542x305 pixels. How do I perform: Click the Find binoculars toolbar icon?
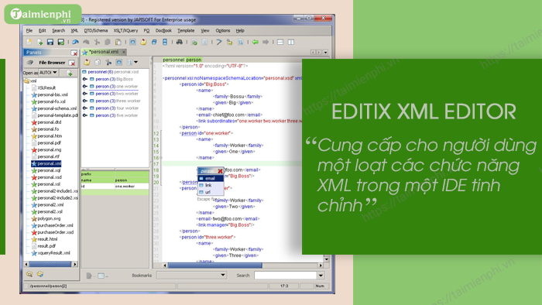coord(179,42)
